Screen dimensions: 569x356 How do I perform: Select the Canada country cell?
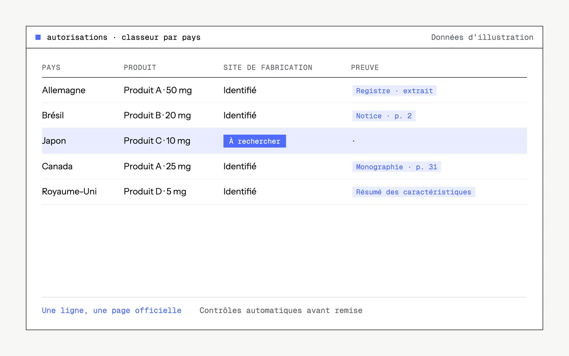pyautogui.click(x=57, y=166)
